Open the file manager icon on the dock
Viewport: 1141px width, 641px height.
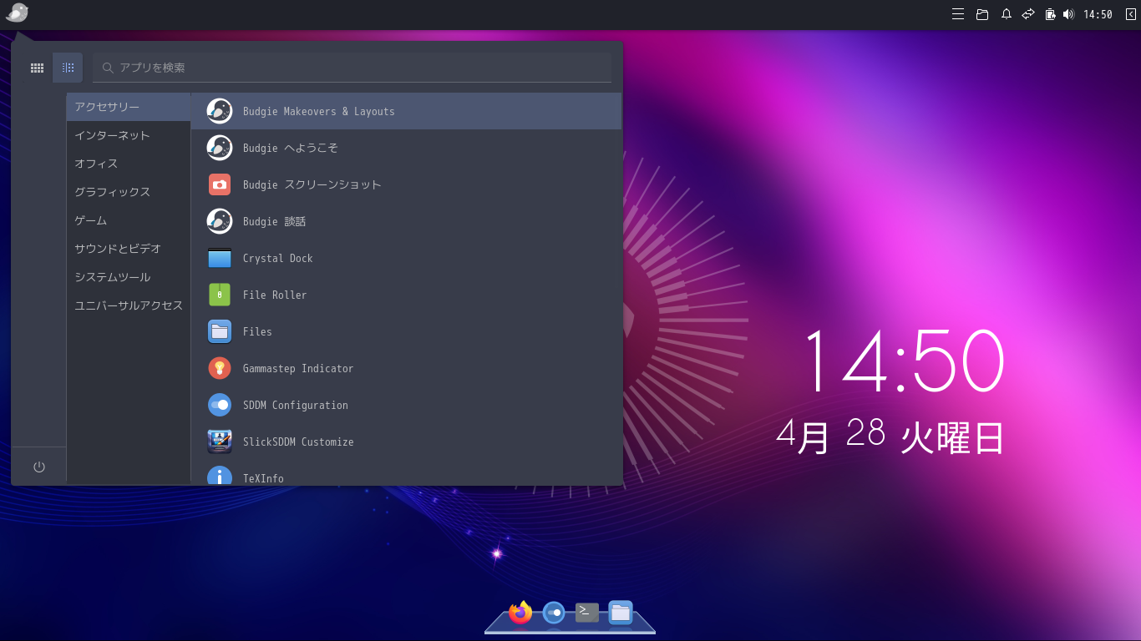click(x=620, y=612)
